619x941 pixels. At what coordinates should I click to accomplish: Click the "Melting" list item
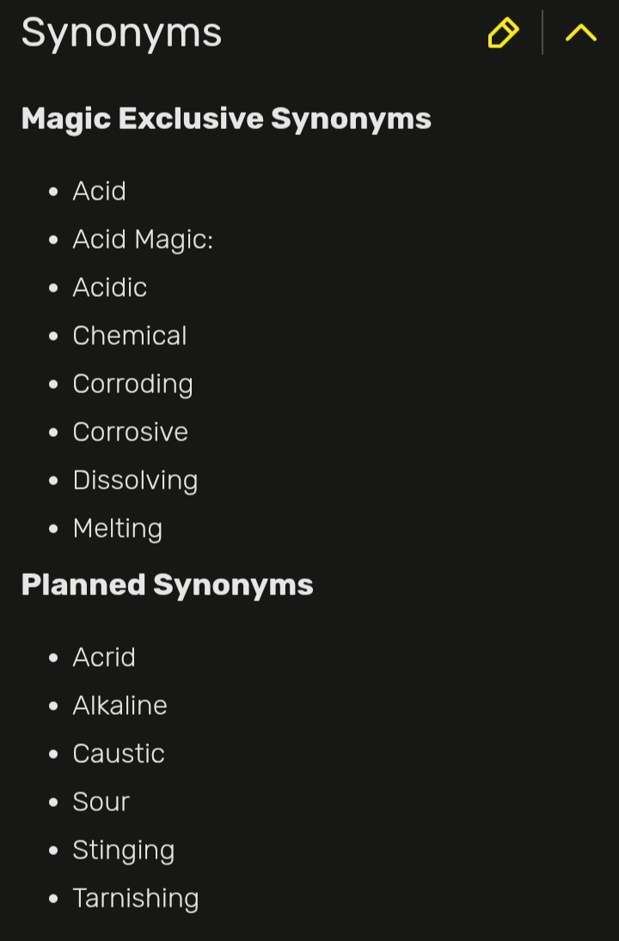tap(117, 528)
